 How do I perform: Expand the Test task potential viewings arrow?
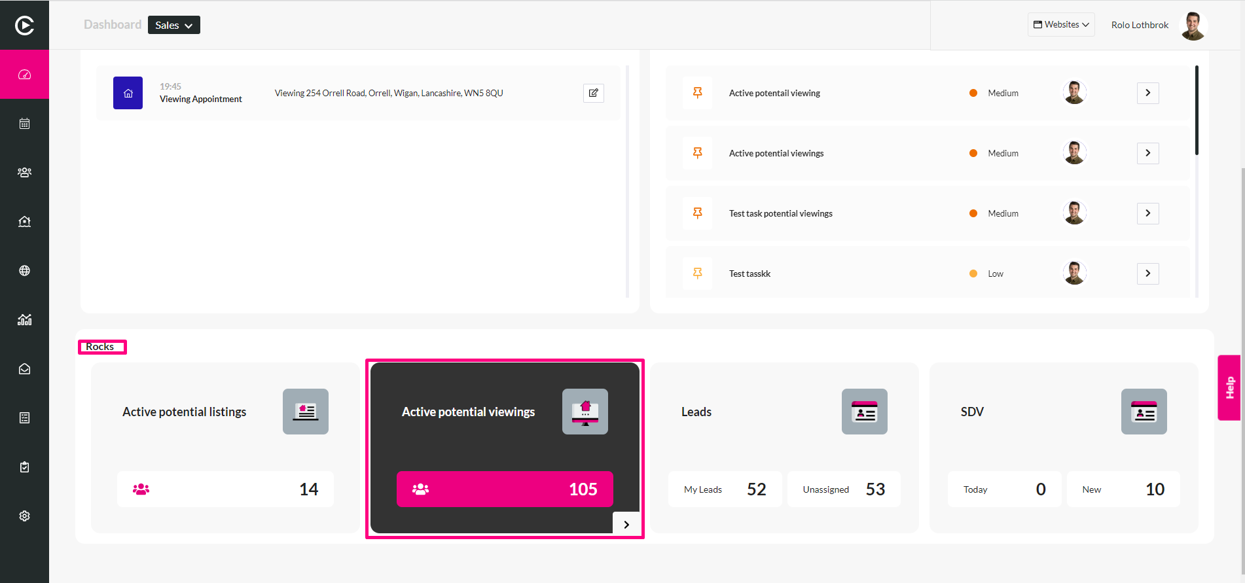(1148, 213)
